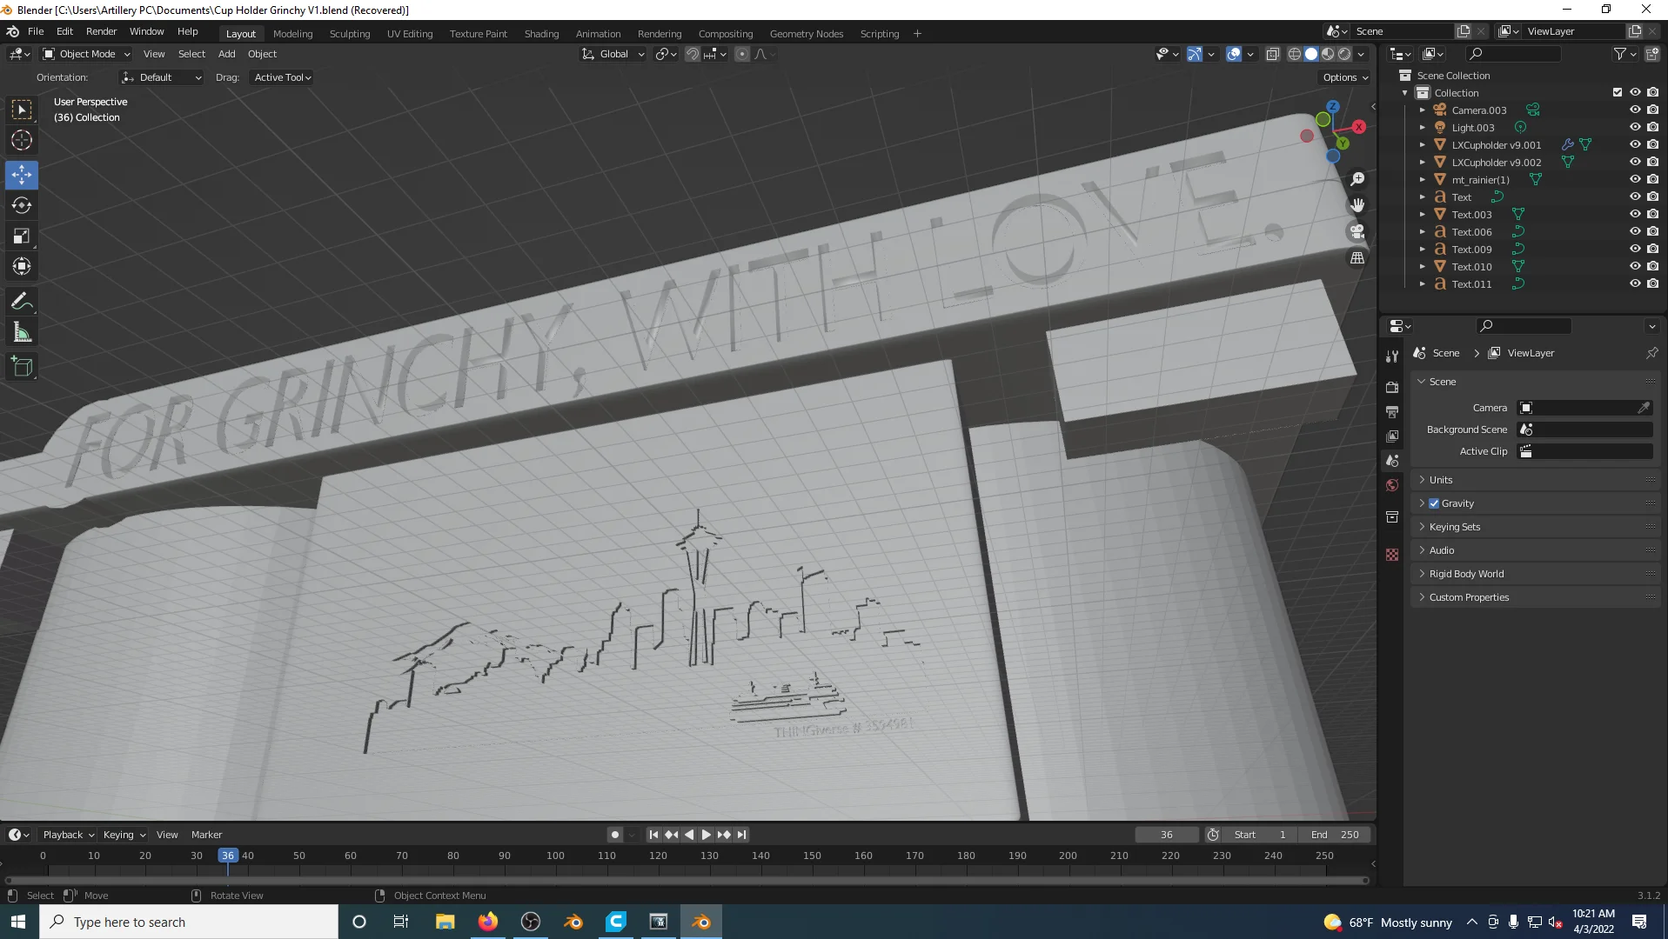The image size is (1668, 939).
Task: Toggle auto keying record button
Action: tap(615, 835)
